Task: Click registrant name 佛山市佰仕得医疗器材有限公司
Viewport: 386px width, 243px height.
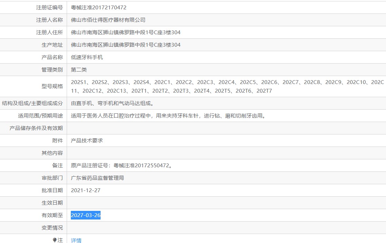Action: pyautogui.click(x=108, y=20)
